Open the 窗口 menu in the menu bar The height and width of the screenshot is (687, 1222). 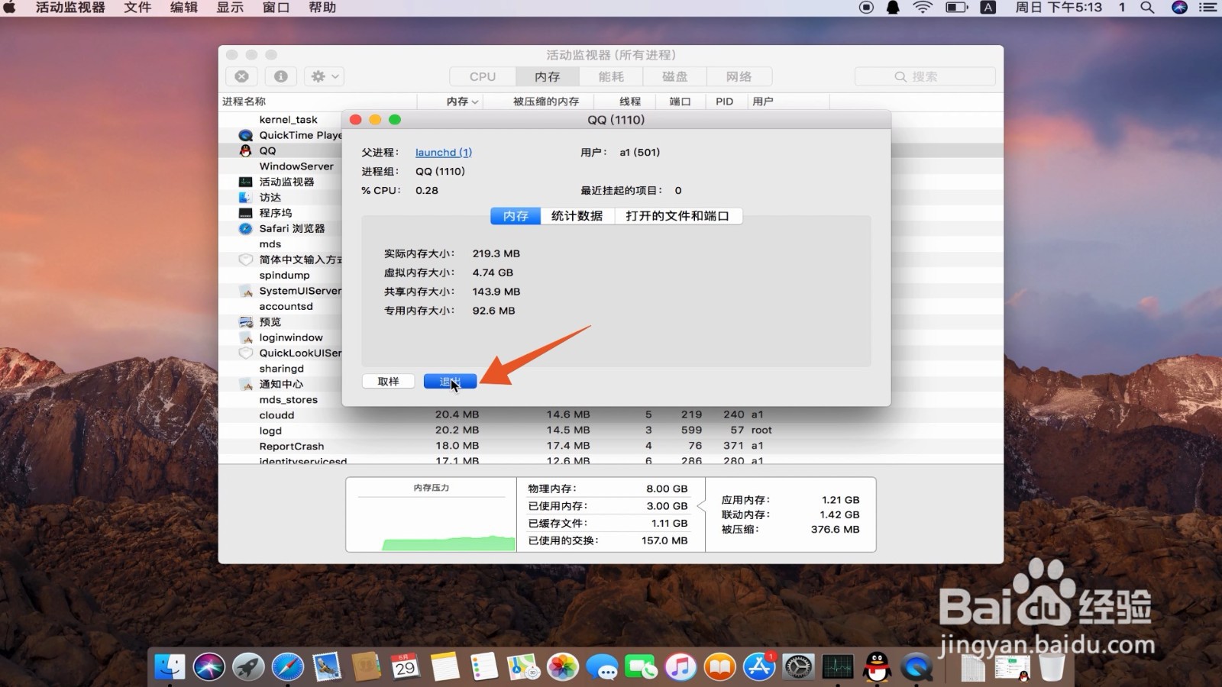(275, 8)
